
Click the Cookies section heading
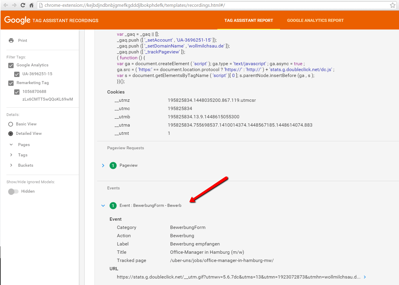pyautogui.click(x=116, y=92)
